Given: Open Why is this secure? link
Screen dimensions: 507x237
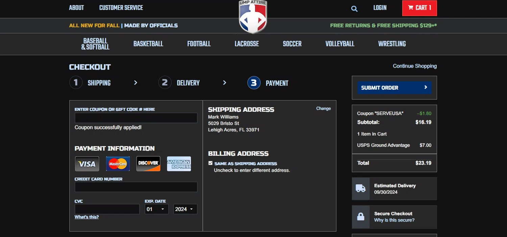Looking at the screenshot, I should tap(394, 220).
